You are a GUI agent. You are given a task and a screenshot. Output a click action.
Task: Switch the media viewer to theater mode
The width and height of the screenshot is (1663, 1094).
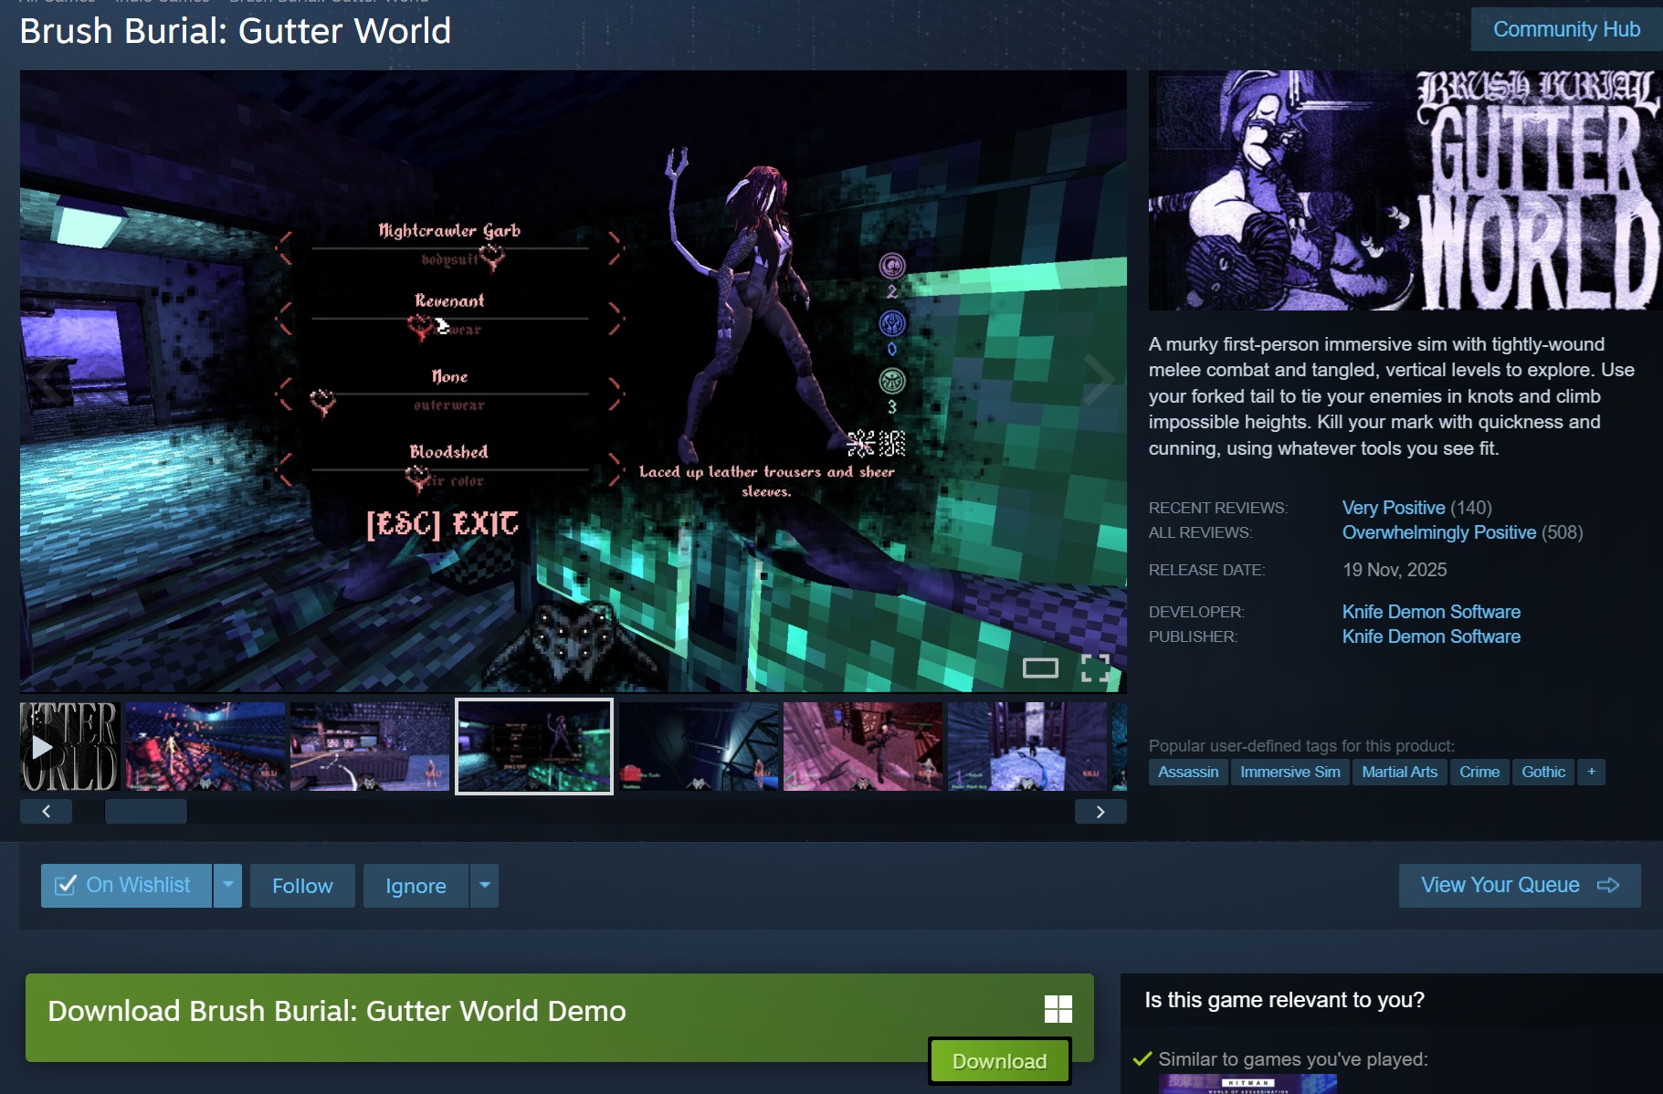click(x=1040, y=668)
